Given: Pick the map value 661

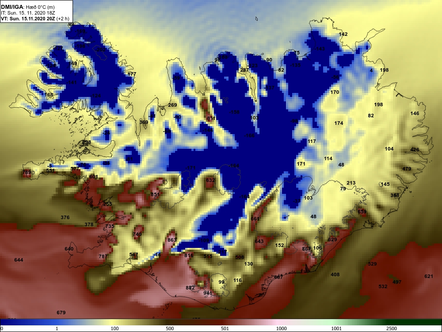Looking at the screenshot, I should pyautogui.click(x=255, y=219).
